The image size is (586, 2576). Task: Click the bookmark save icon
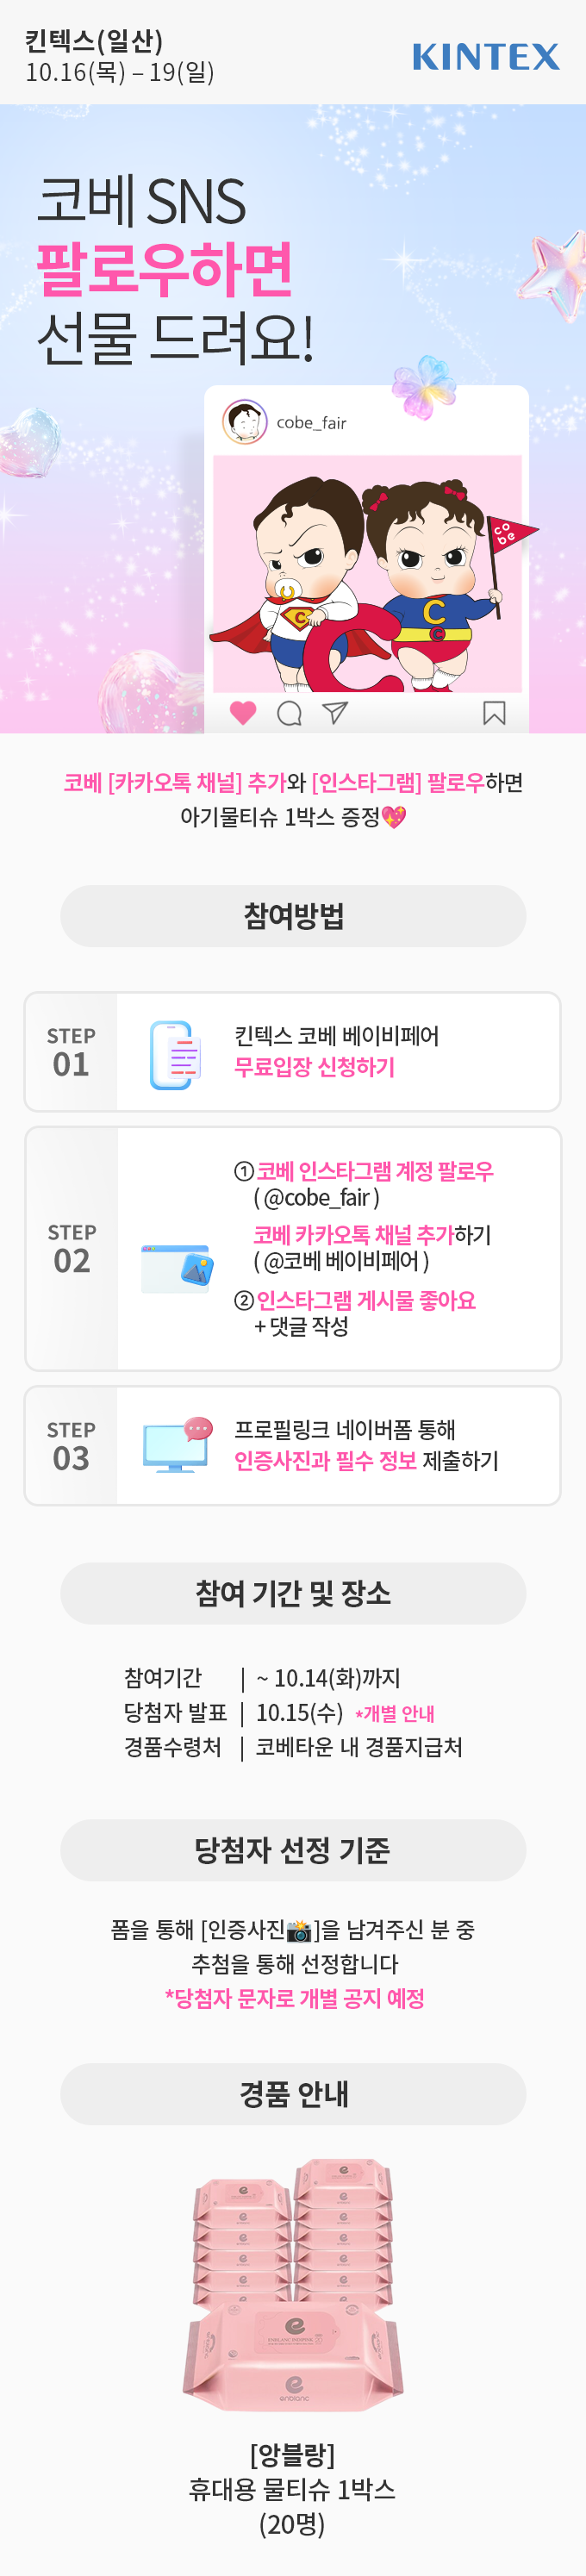(494, 713)
